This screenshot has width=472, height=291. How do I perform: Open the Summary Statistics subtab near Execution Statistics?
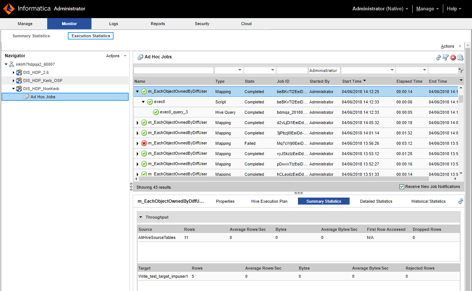[x=31, y=36]
